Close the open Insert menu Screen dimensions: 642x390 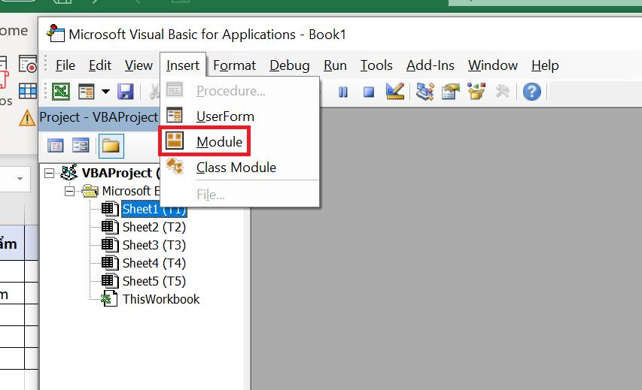click(183, 65)
